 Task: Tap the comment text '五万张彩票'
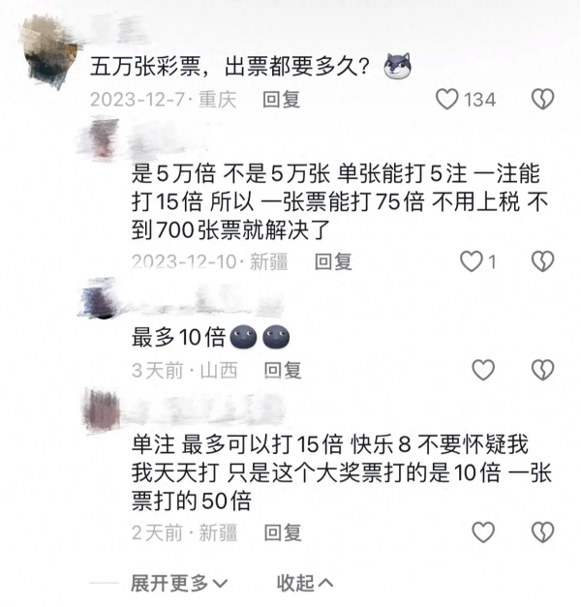click(x=145, y=67)
